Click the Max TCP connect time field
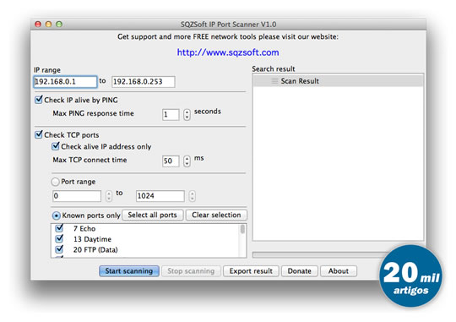456x322 pixels. tap(171, 161)
